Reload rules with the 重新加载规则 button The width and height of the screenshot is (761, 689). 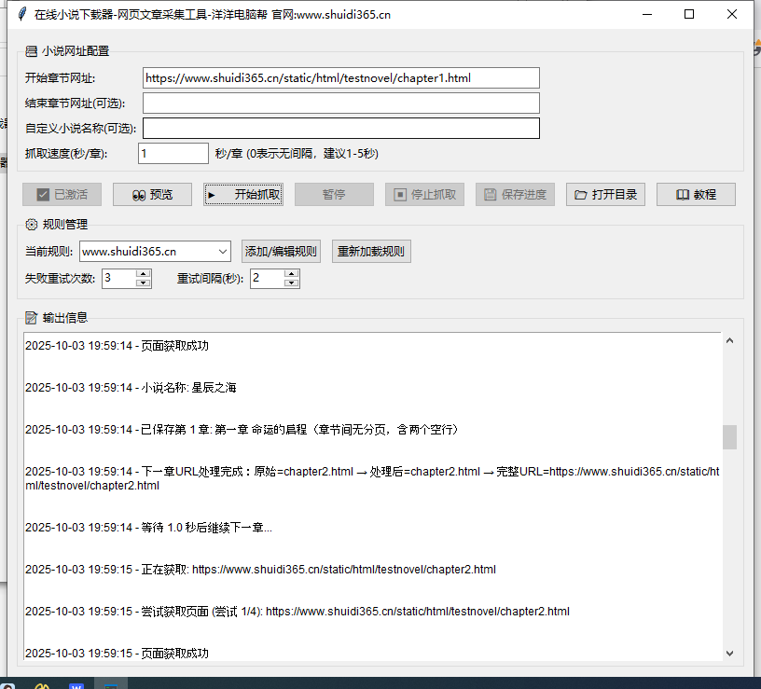[x=371, y=252]
